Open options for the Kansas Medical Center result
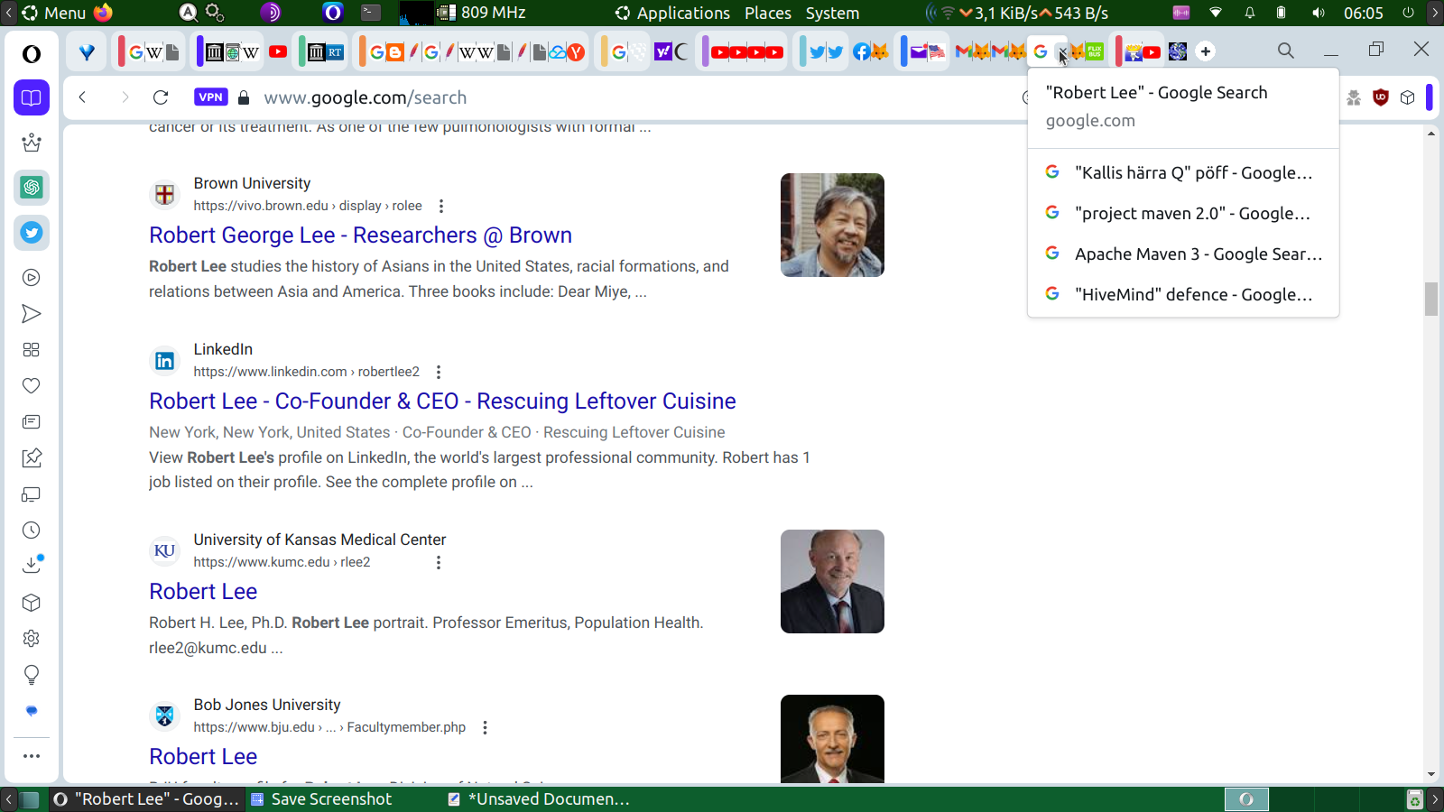This screenshot has width=1444, height=812. (439, 562)
